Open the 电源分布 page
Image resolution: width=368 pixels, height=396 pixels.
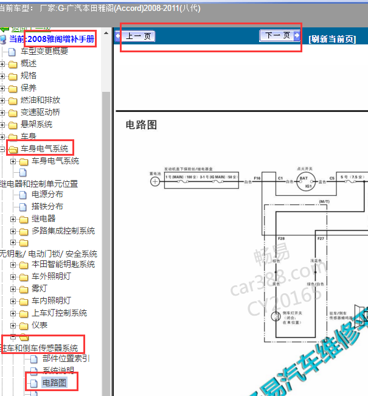[x=47, y=195]
